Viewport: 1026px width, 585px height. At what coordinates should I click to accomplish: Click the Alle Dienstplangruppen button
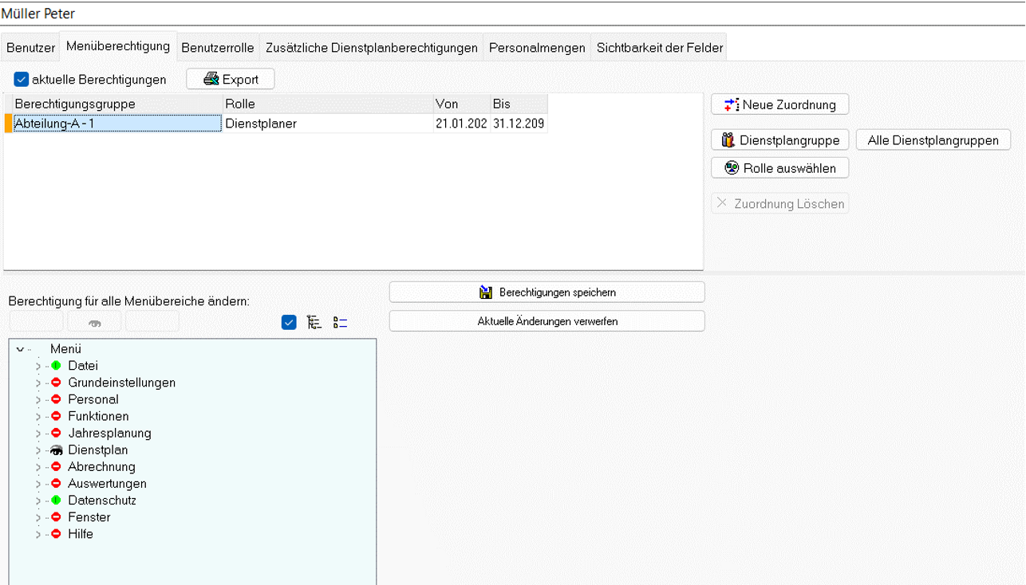(933, 140)
